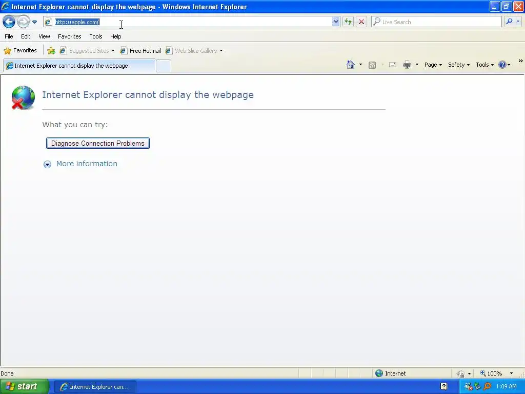Open Suggested Sites link

[85, 51]
